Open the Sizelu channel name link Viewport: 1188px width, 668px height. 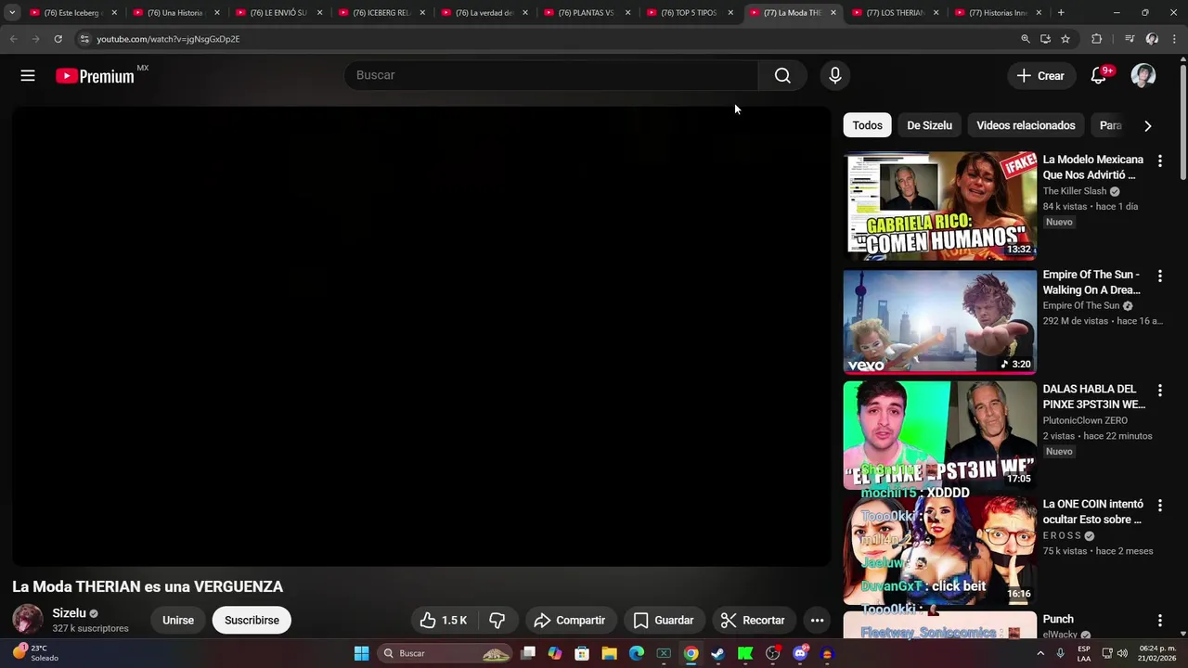click(69, 613)
